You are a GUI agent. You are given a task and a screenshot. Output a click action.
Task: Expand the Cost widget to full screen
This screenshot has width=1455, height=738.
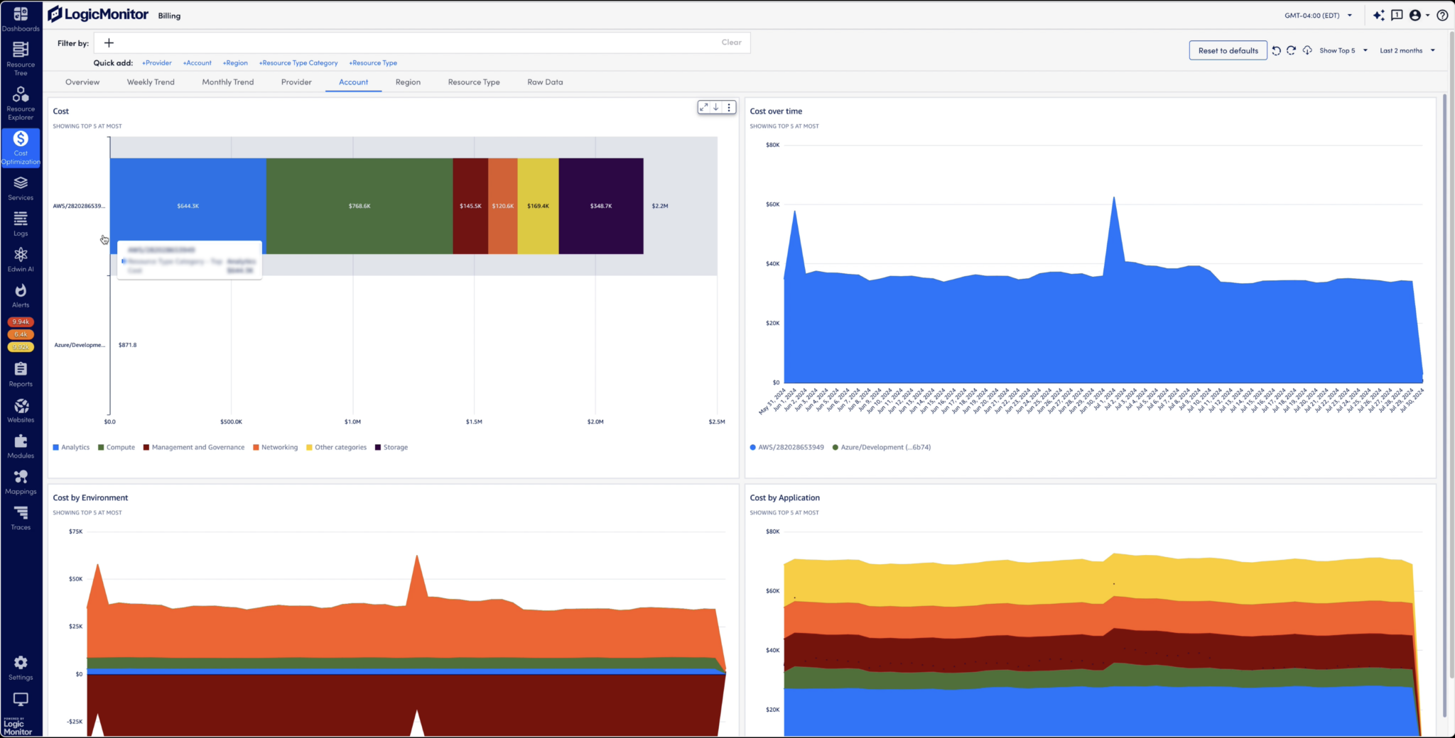[704, 107]
